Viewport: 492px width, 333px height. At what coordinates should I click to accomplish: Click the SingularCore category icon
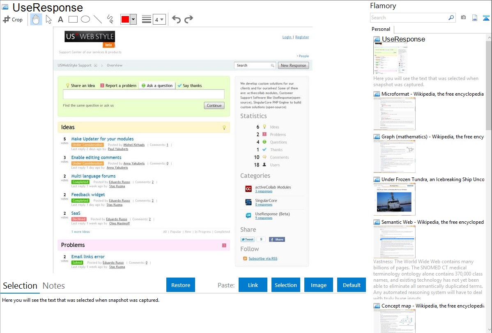tap(248, 202)
